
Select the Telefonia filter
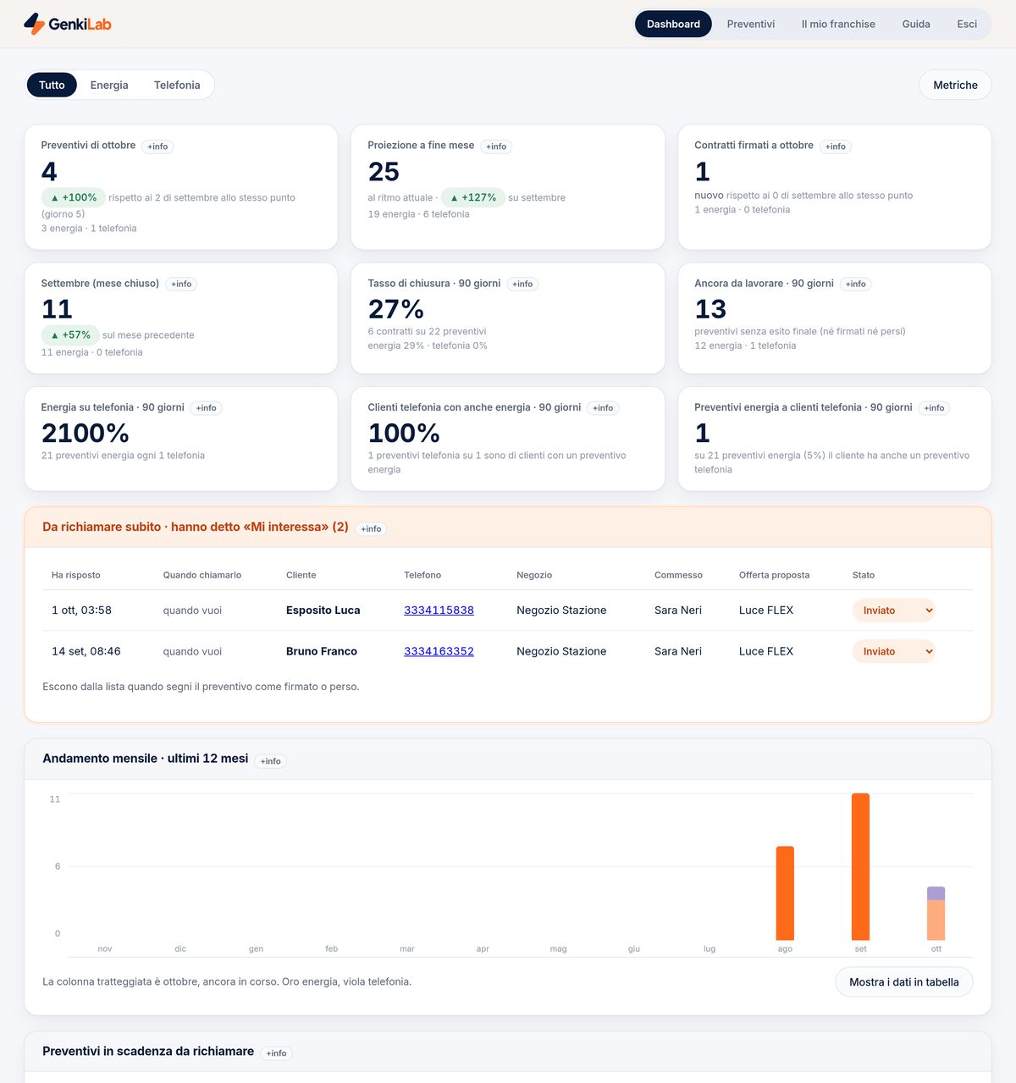pos(177,85)
